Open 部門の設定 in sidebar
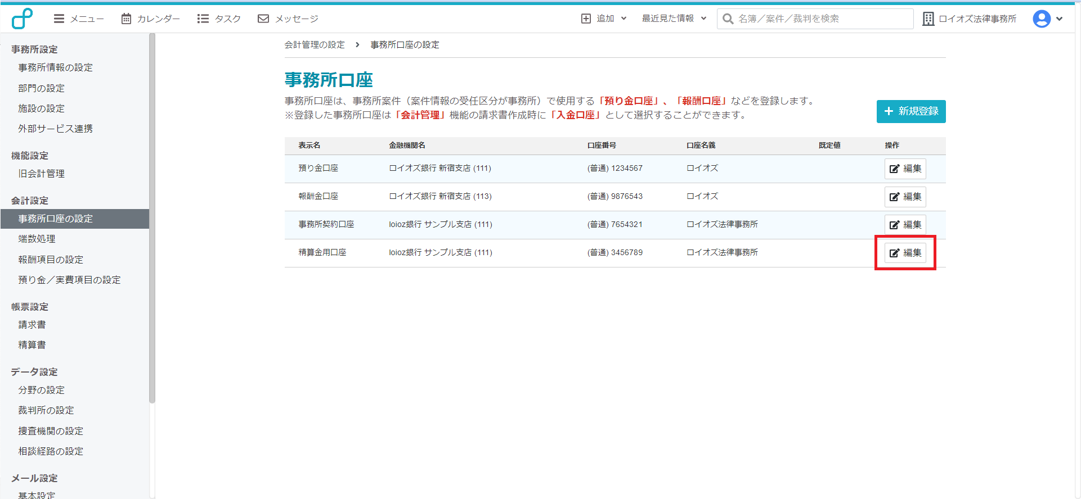Screen dimensions: 1081x499 pos(41,88)
